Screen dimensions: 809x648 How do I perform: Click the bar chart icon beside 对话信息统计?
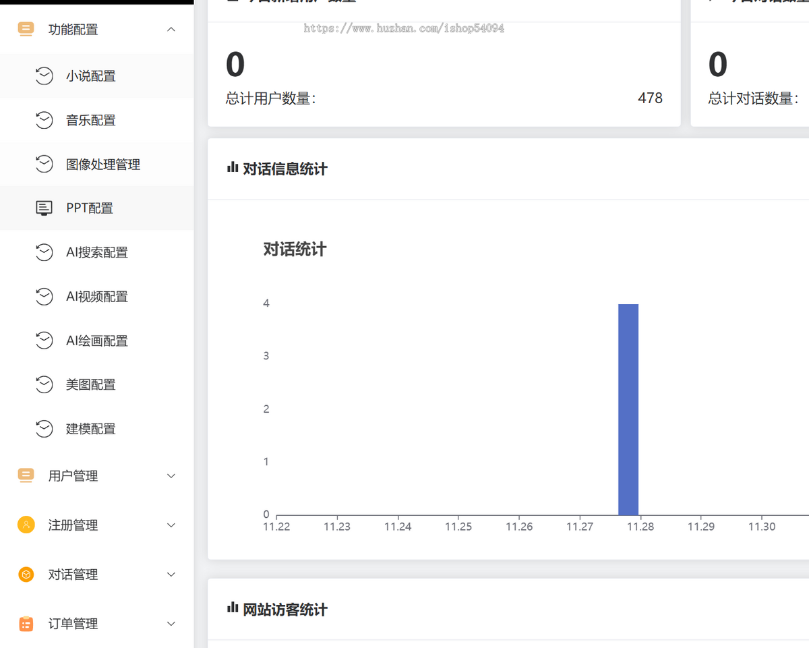[233, 167]
